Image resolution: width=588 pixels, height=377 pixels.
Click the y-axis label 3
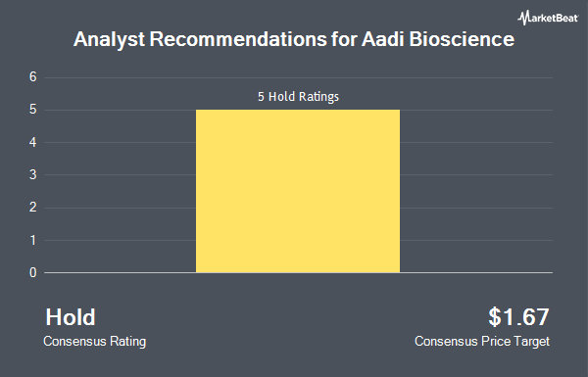[33, 174]
